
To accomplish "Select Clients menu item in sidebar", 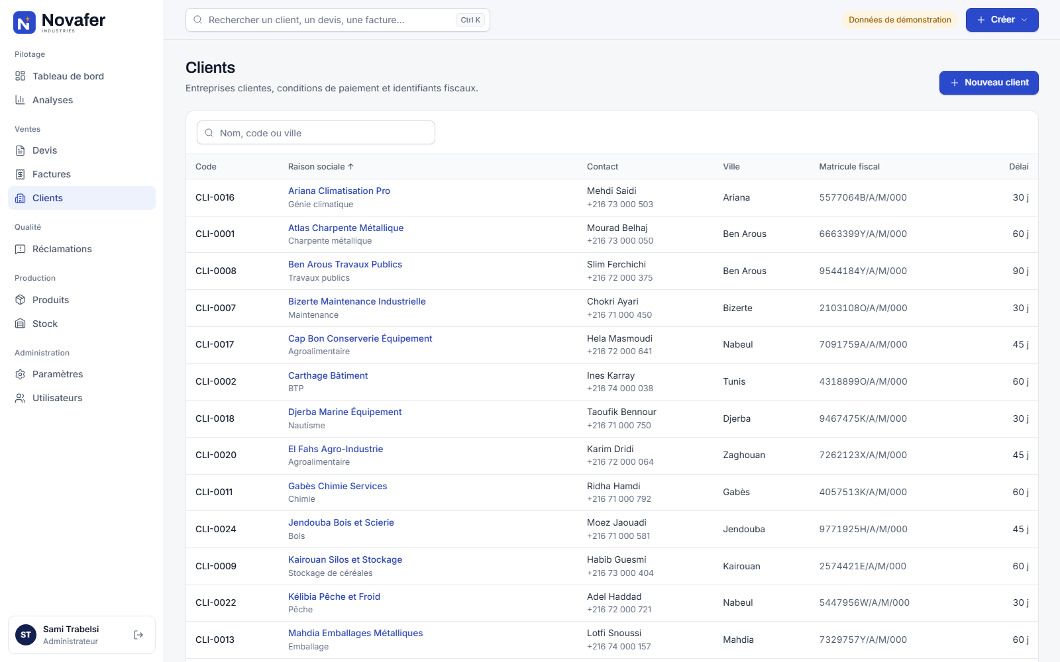I will 82,198.
